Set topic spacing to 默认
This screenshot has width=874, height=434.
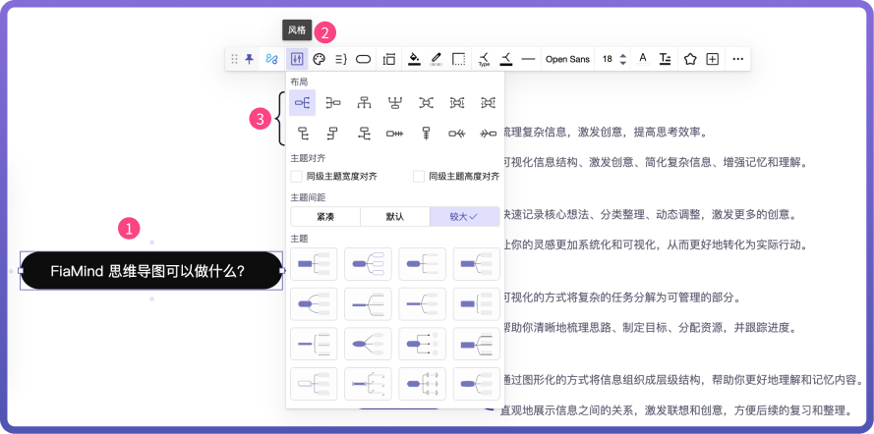[x=394, y=216]
